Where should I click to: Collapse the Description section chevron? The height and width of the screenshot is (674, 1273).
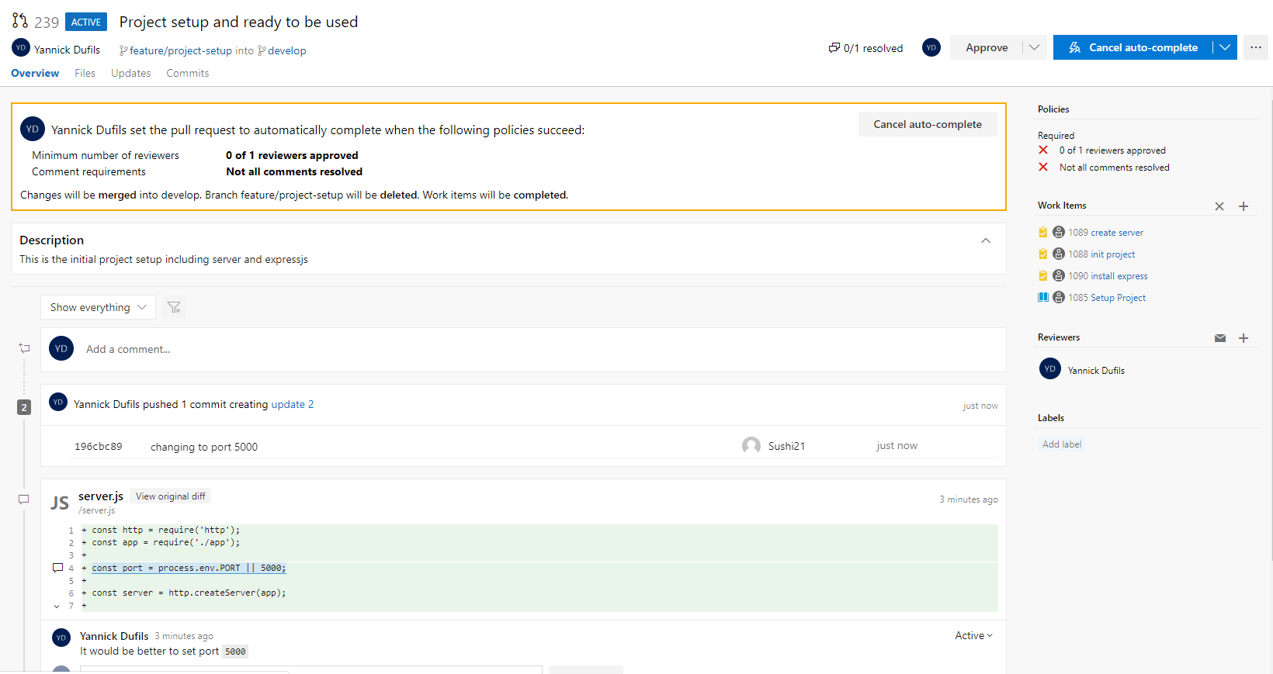(986, 240)
